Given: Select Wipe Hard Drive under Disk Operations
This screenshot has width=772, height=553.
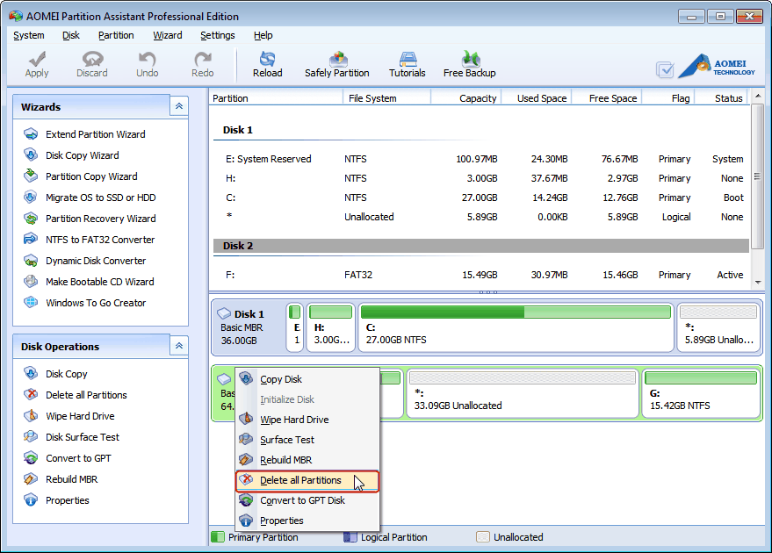Looking at the screenshot, I should (72, 416).
